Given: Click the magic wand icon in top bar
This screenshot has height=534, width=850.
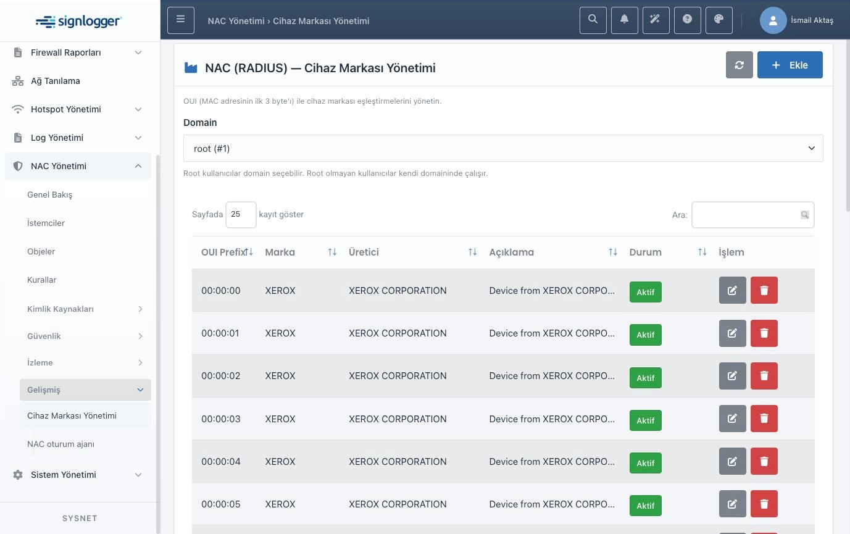Looking at the screenshot, I should tap(656, 20).
